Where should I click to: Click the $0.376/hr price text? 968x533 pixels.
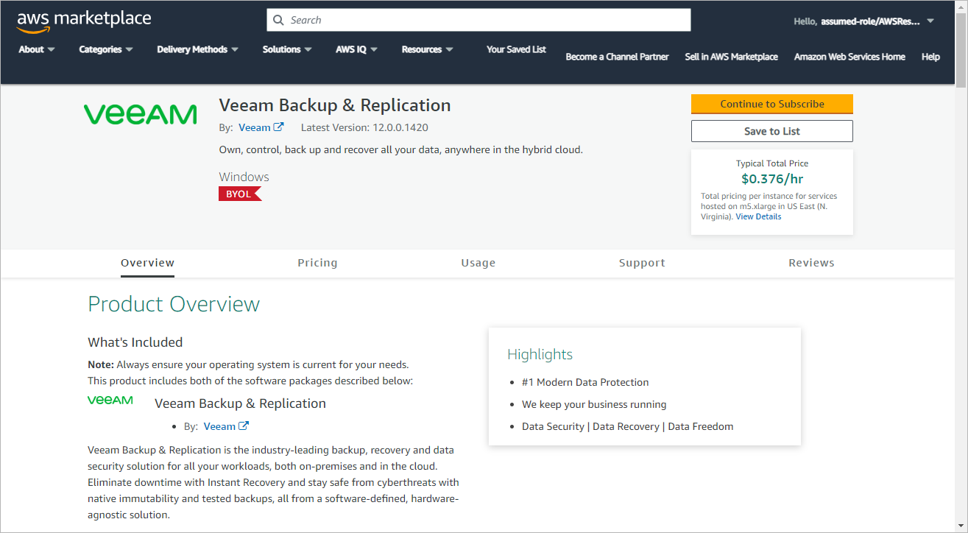[772, 179]
